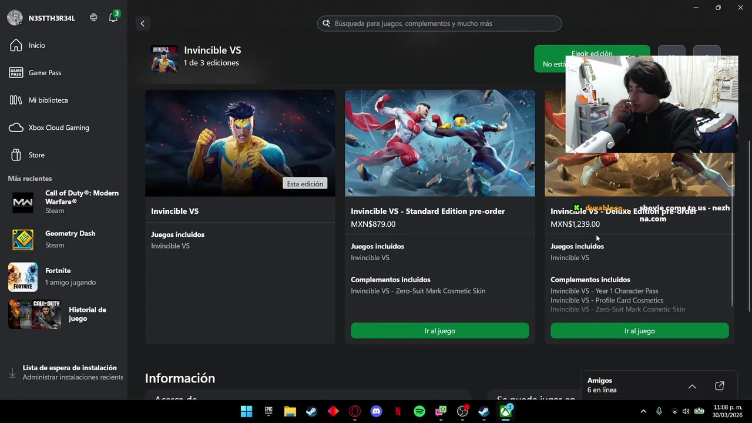Open Xbox app taskbar icon
This screenshot has height=423, width=752.
pos(506,411)
